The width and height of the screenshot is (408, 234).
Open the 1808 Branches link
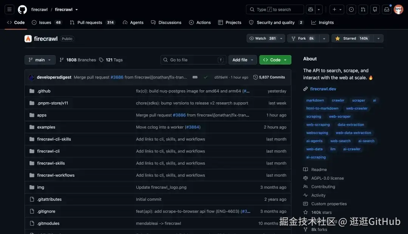coord(78,60)
